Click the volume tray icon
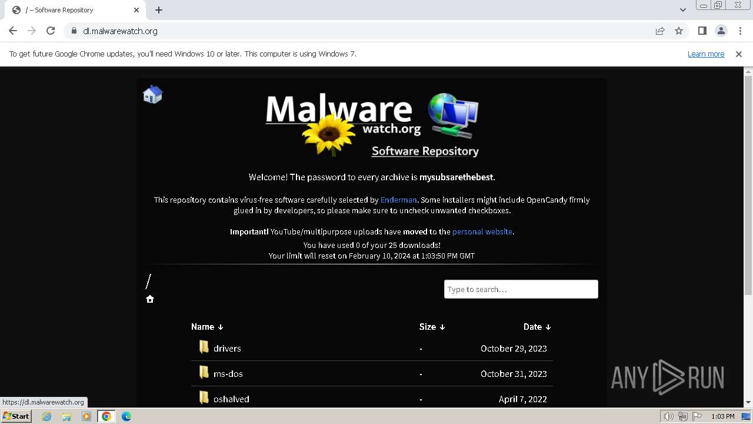This screenshot has width=753, height=424. (x=669, y=416)
